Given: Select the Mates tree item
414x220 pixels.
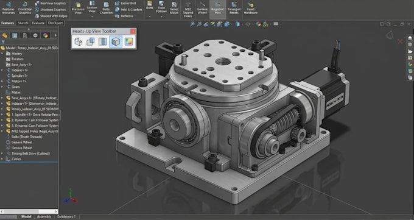Looking at the screenshot, I should pos(13,92).
